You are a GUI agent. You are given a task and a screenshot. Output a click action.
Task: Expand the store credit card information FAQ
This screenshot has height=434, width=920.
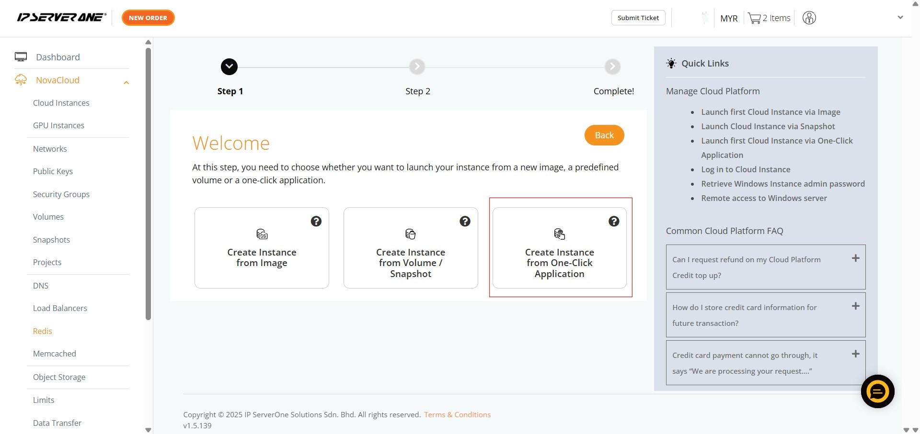[855, 306]
